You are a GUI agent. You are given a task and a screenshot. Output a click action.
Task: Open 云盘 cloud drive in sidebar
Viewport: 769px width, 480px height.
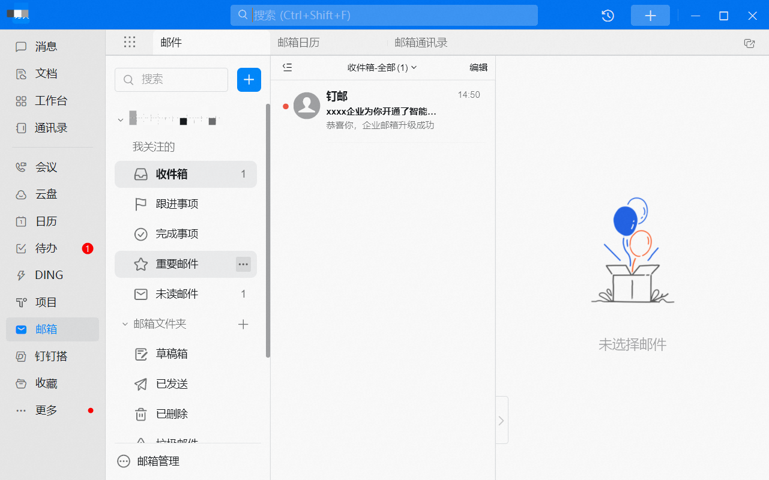pyautogui.click(x=46, y=194)
